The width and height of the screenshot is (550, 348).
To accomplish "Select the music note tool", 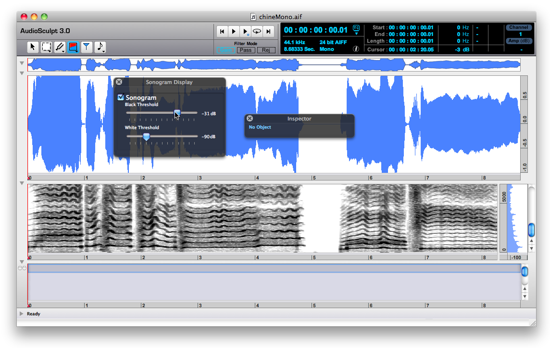I will [100, 47].
